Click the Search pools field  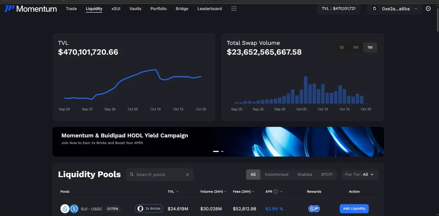point(160,175)
